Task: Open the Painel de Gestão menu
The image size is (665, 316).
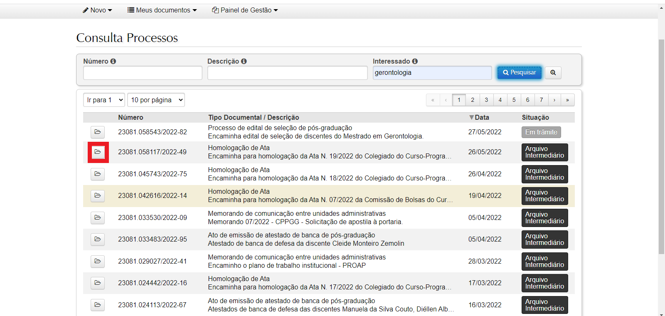Action: [x=245, y=10]
